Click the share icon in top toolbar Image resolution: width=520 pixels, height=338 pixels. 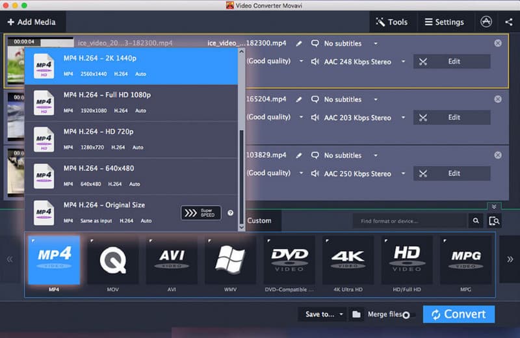[x=508, y=21]
